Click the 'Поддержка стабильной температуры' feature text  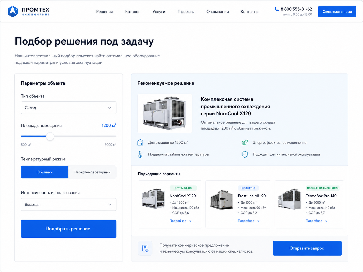point(178,154)
